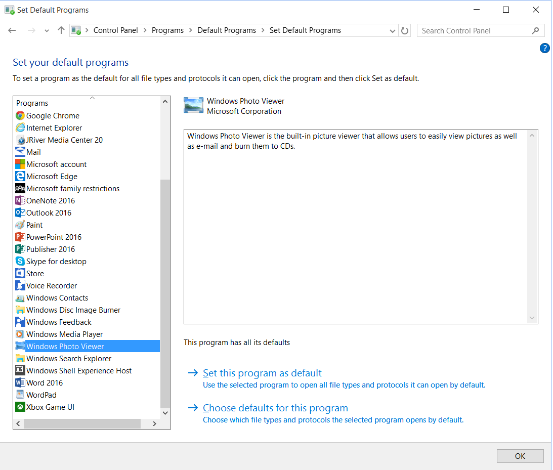Click the Internet Explorer icon
This screenshot has width=553, height=470.
tap(20, 127)
